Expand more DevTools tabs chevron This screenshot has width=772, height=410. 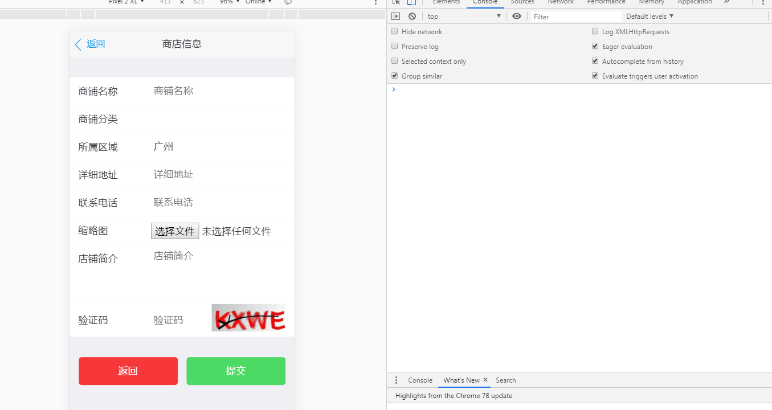coord(726,2)
